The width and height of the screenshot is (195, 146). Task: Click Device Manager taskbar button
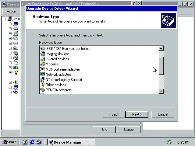(x=72, y=142)
